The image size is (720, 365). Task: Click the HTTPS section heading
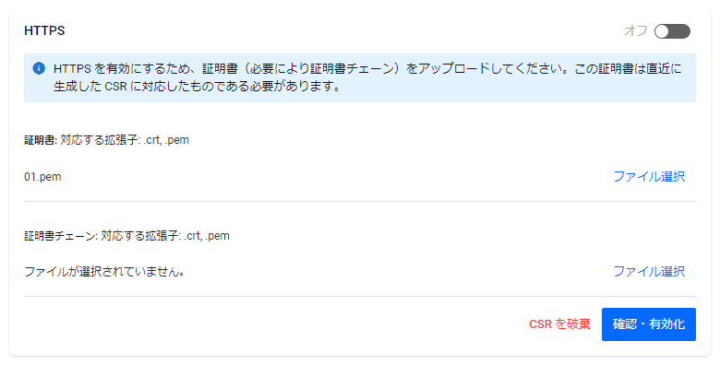pos(44,30)
